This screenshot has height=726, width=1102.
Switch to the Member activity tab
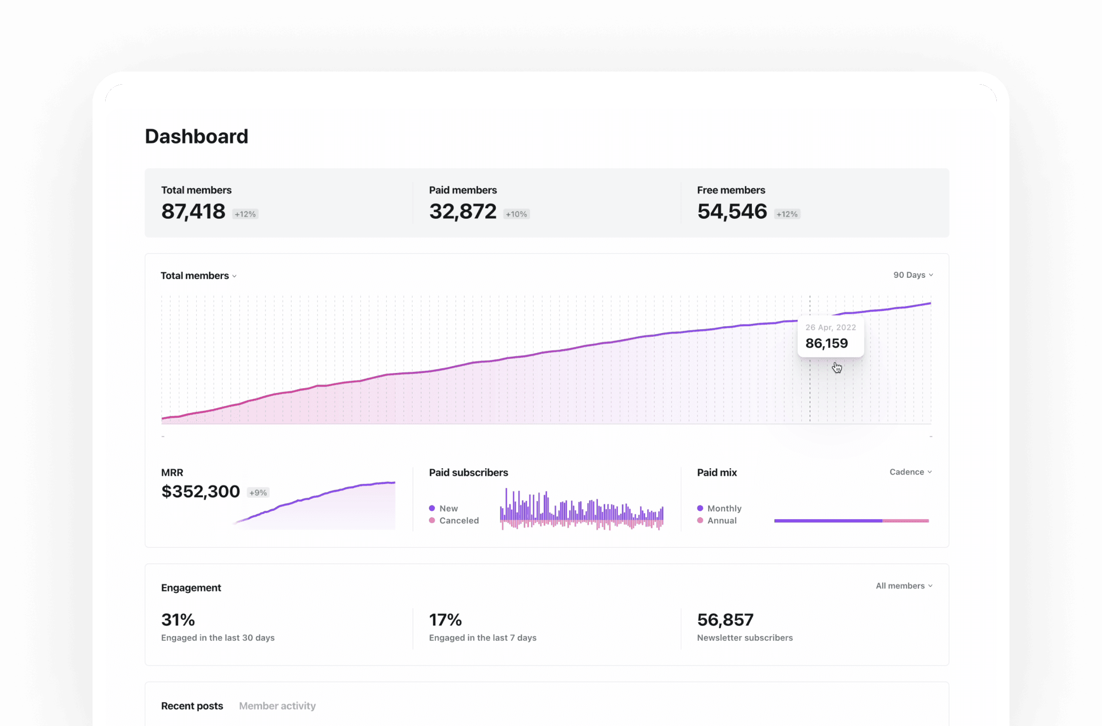click(278, 706)
